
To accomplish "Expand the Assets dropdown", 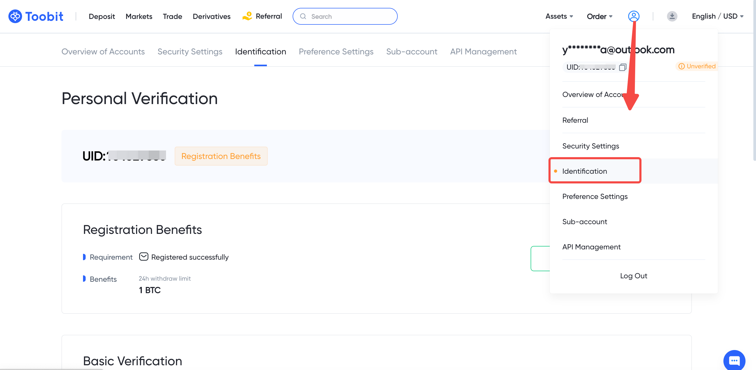I will click(559, 17).
